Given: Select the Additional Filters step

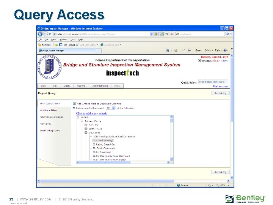Looking at the screenshot, I should [x=49, y=110].
